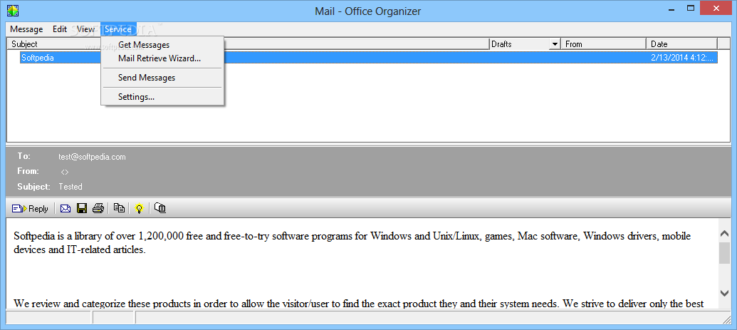Click the envelope icon in the message toolbar
Screen dimensions: 737x330
point(66,209)
